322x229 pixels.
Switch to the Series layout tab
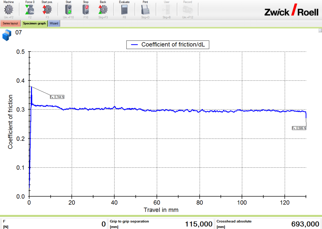click(10, 23)
